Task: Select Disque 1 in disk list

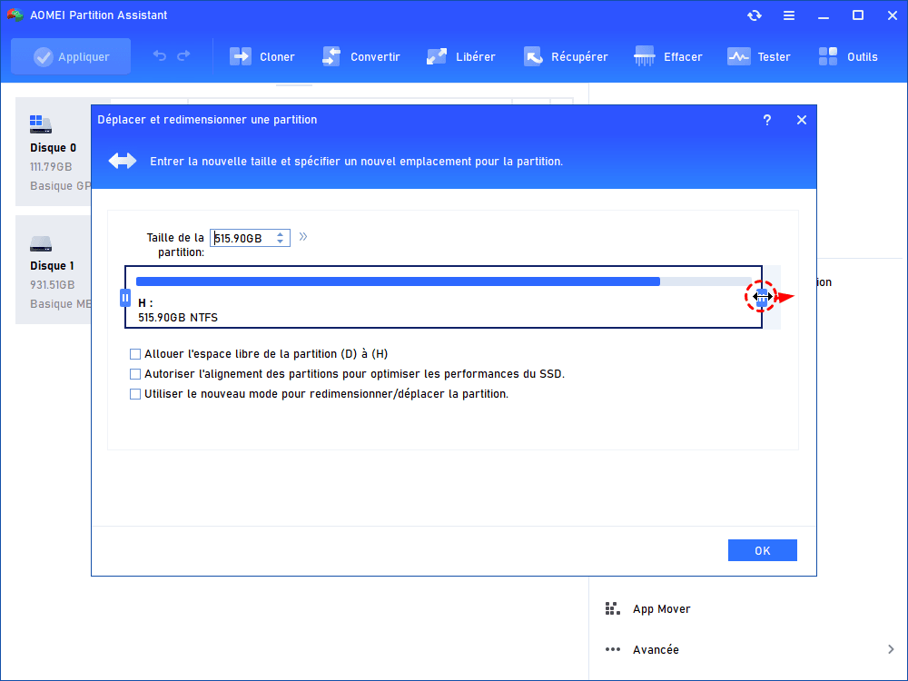Action: 54,270
